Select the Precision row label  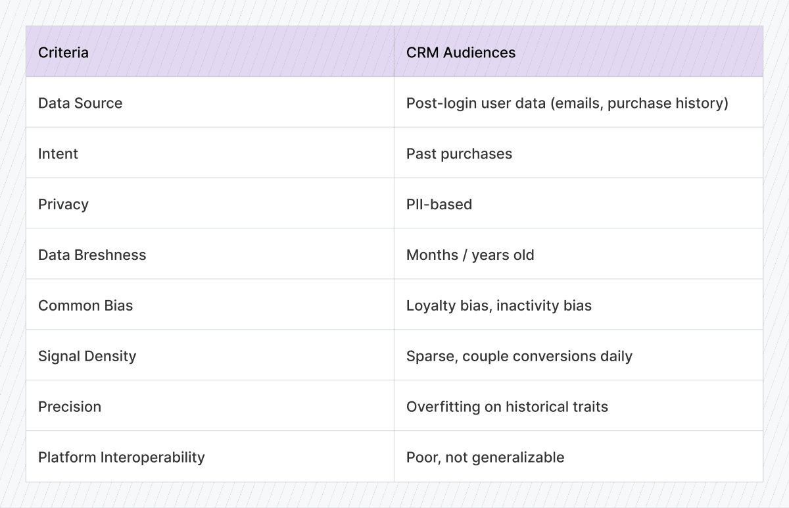pos(70,407)
